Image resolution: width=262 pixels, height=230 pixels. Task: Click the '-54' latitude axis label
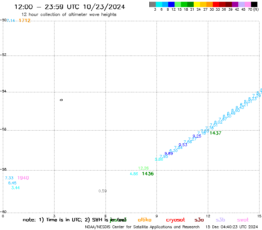pos(3,91)
